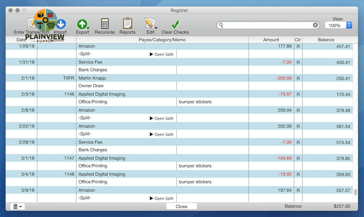This screenshot has width=364, height=217.
Task: Toggle cleared R for check 1147
Action: point(298,158)
